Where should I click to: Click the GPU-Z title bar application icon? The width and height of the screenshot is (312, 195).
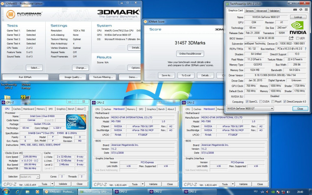click(227, 4)
